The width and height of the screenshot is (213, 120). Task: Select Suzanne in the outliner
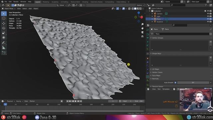coord(160,22)
